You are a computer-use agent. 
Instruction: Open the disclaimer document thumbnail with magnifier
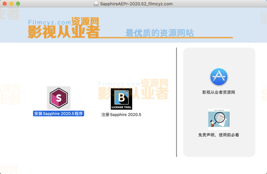point(219,119)
